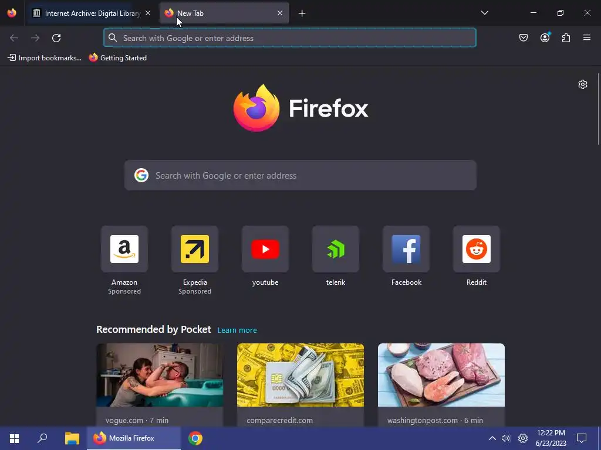Open the tray settings gear icon
The height and width of the screenshot is (450, 601).
(523, 438)
